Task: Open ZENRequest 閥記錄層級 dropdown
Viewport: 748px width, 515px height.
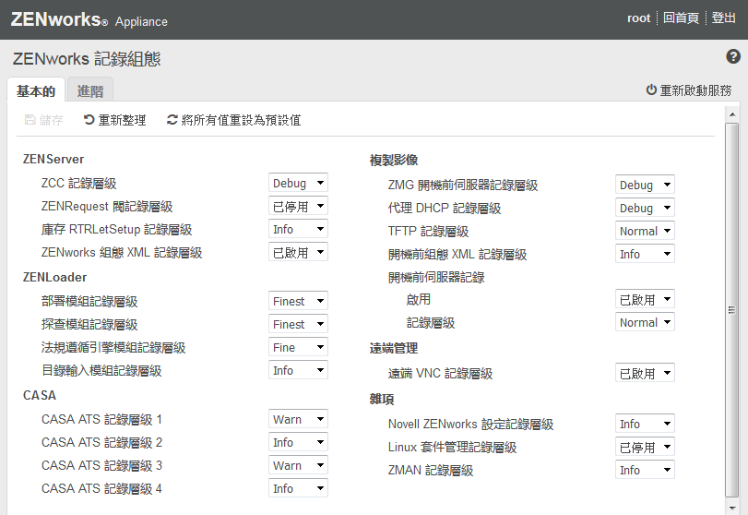Action: pyautogui.click(x=298, y=206)
